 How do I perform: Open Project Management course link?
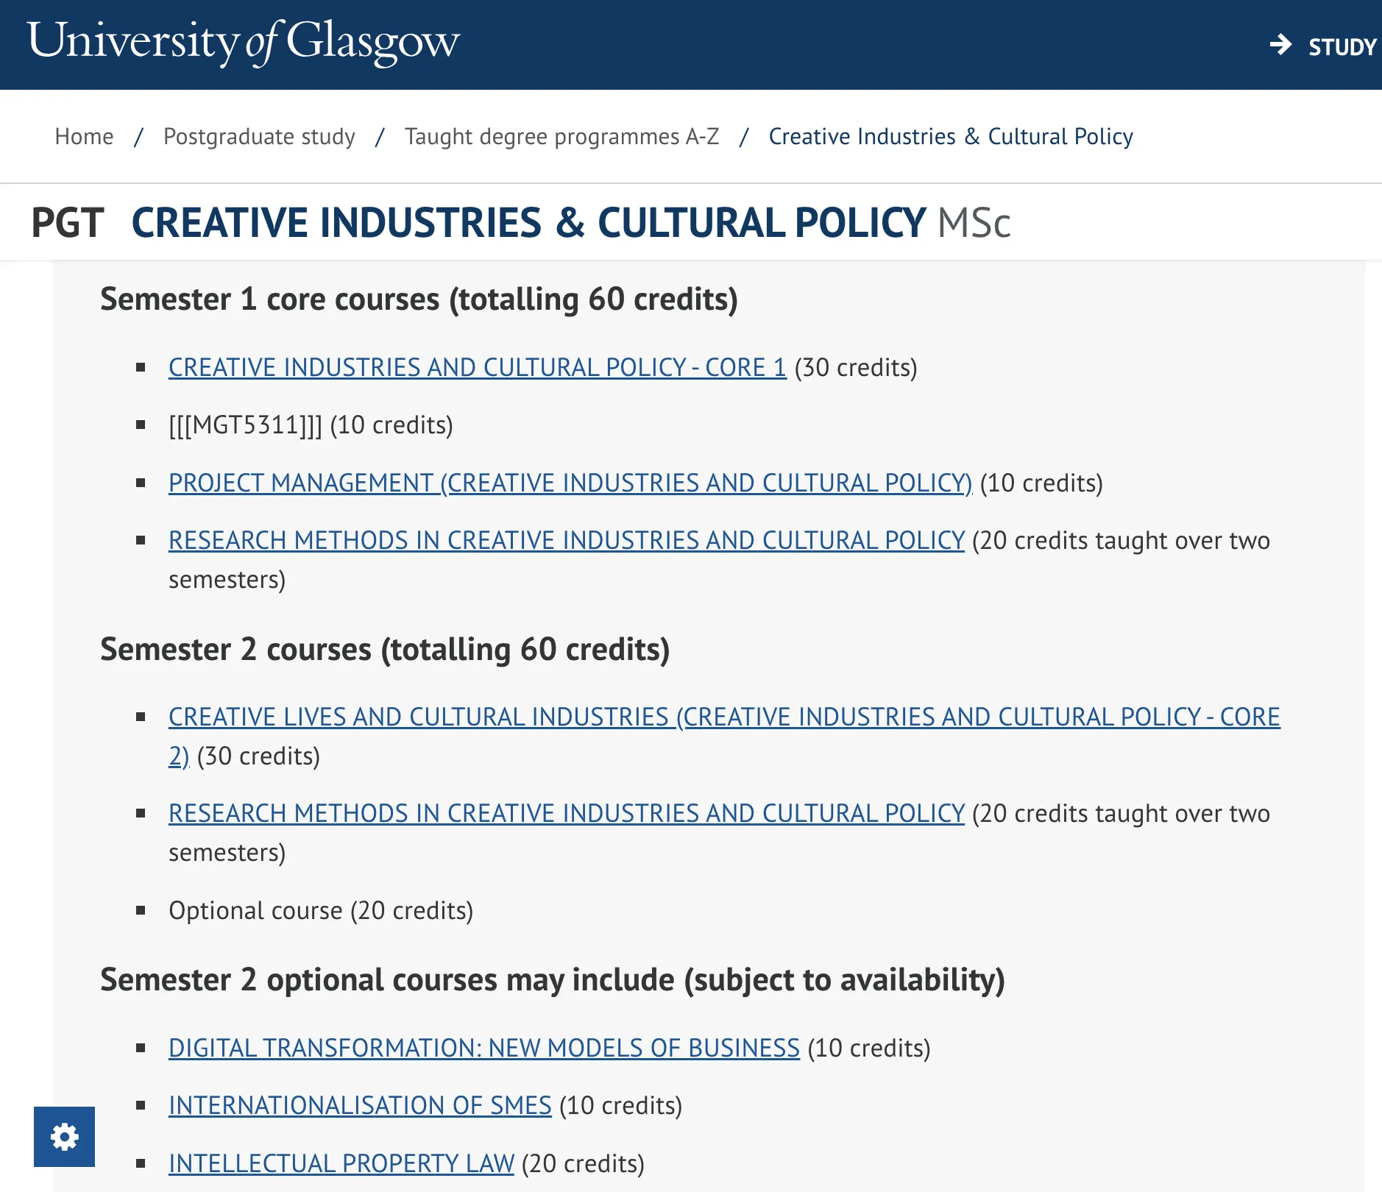(x=570, y=483)
